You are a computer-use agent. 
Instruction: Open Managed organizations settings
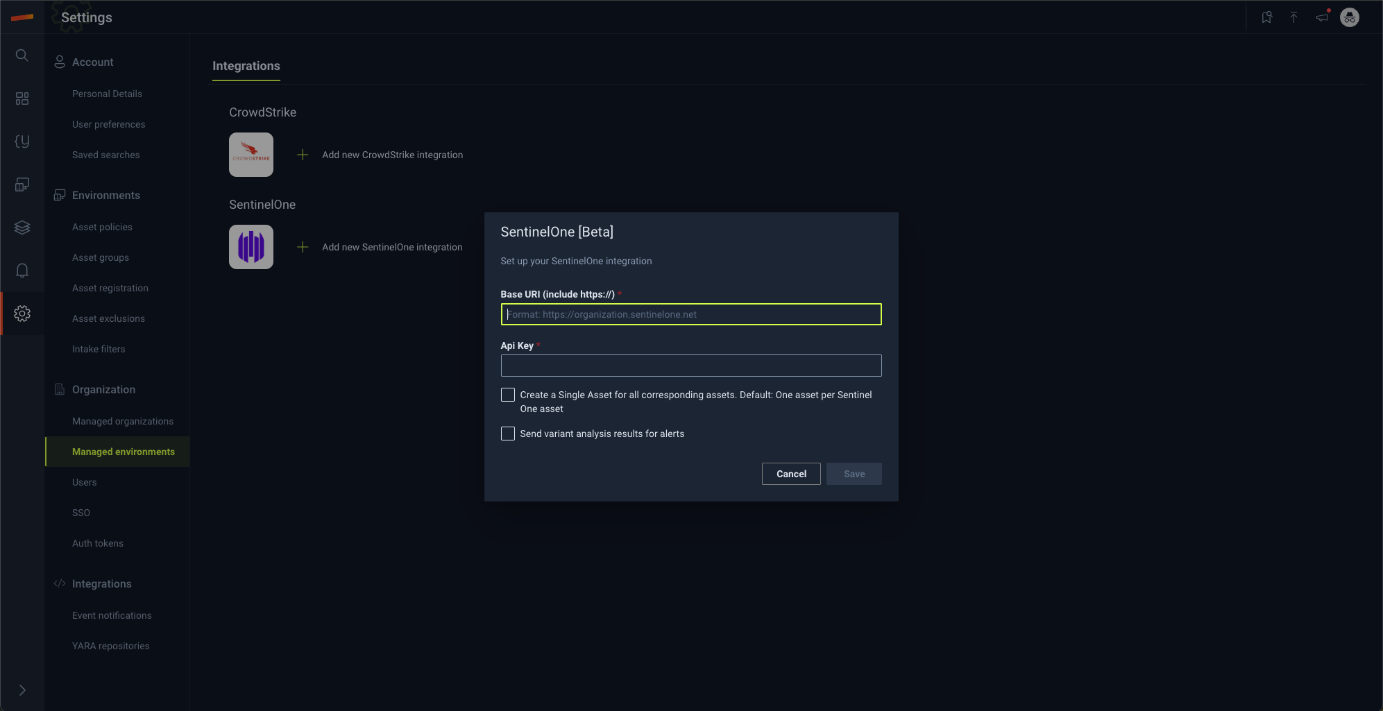123,421
